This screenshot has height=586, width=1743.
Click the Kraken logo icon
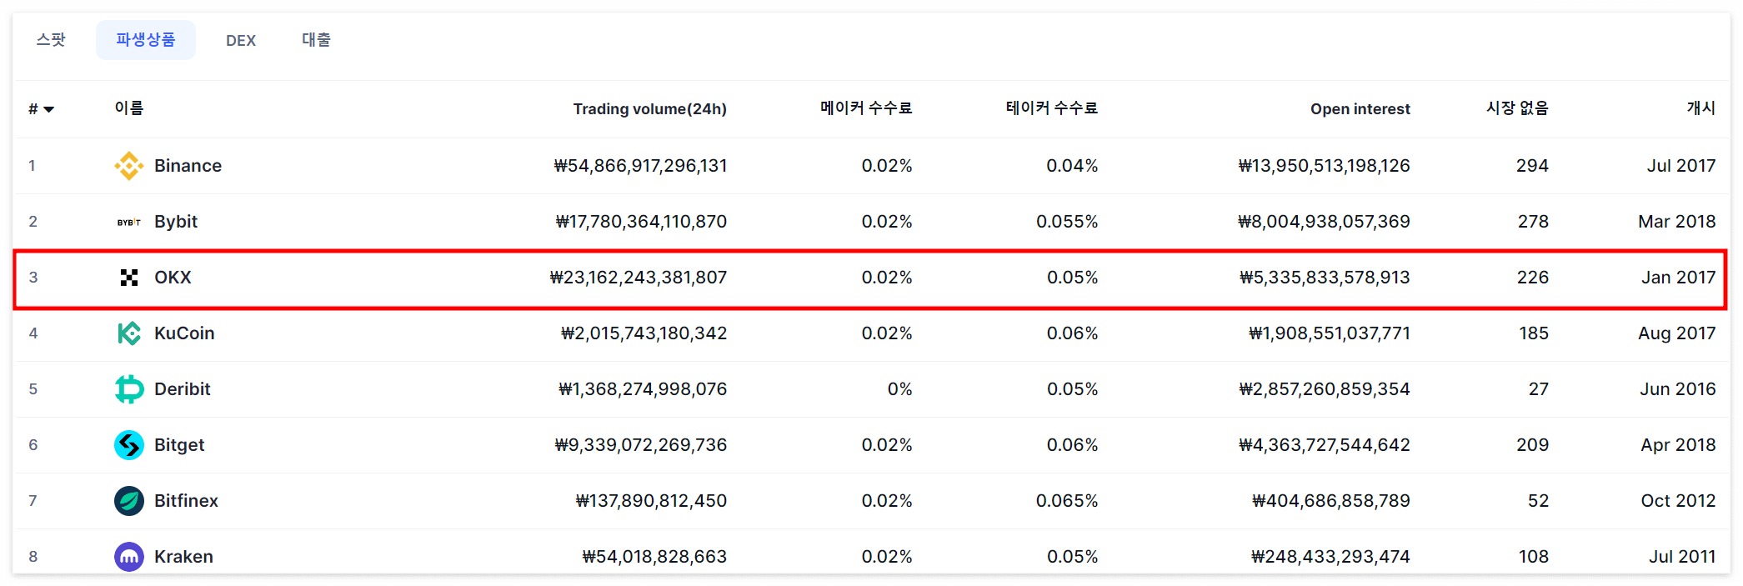(x=129, y=557)
